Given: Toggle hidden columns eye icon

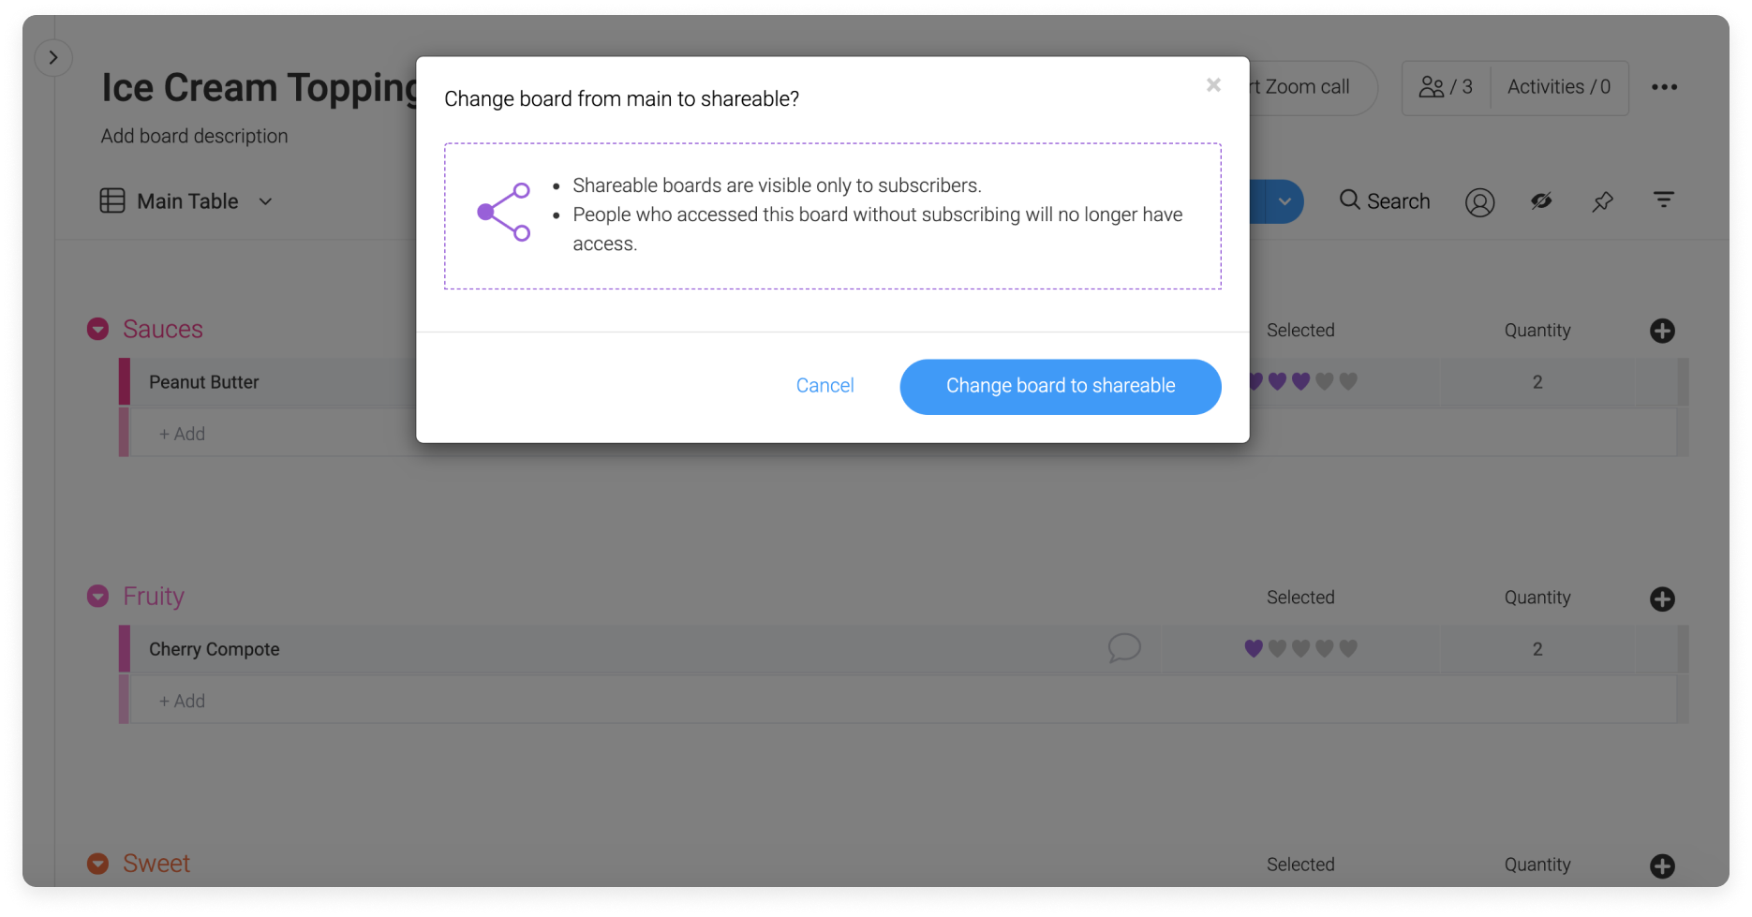Looking at the screenshot, I should click(x=1541, y=200).
